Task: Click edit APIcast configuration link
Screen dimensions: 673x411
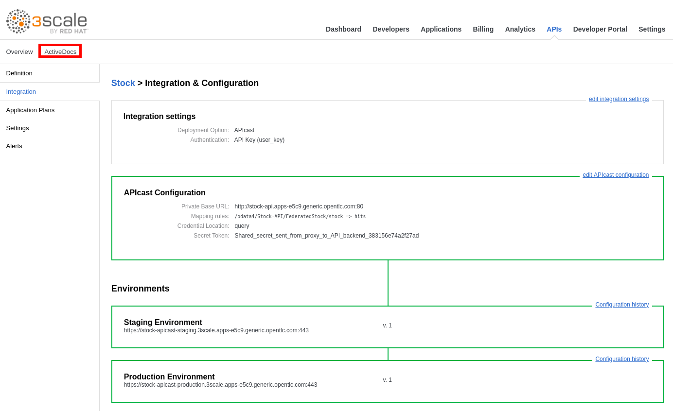Action: [x=616, y=175]
